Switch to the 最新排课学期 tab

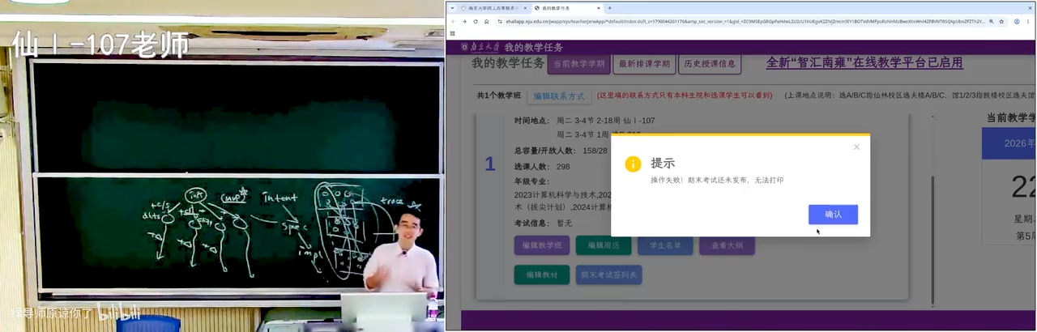644,63
